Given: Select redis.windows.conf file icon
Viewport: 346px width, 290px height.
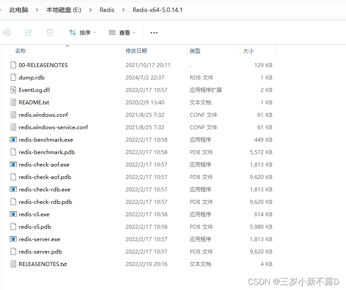Looking at the screenshot, I should pos(13,115).
